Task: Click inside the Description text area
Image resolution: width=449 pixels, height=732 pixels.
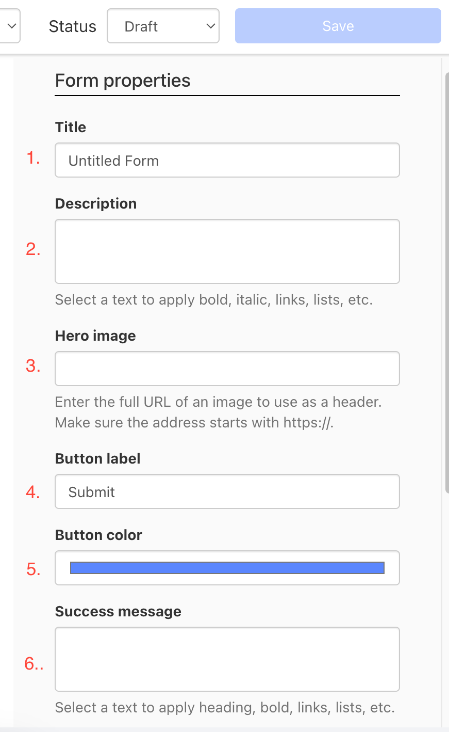Action: (x=227, y=251)
